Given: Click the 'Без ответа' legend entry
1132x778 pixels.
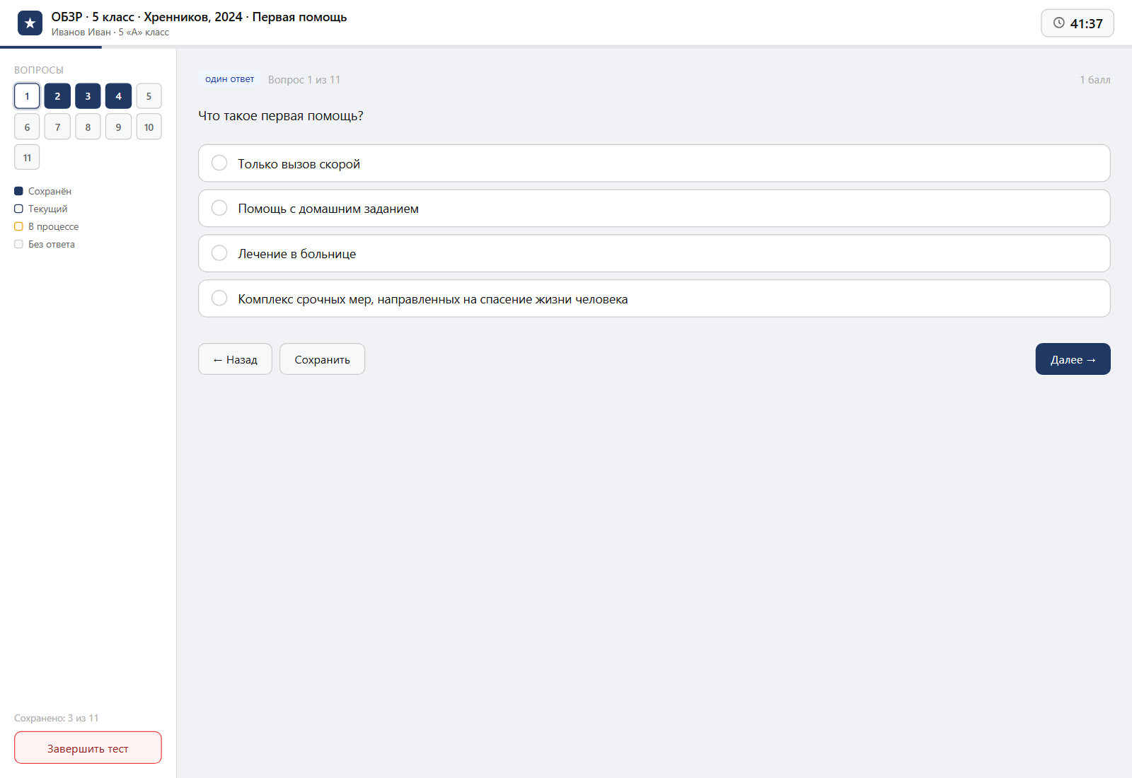Looking at the screenshot, I should pos(45,244).
